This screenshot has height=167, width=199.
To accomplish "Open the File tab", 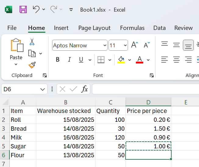I will coord(12,28).
